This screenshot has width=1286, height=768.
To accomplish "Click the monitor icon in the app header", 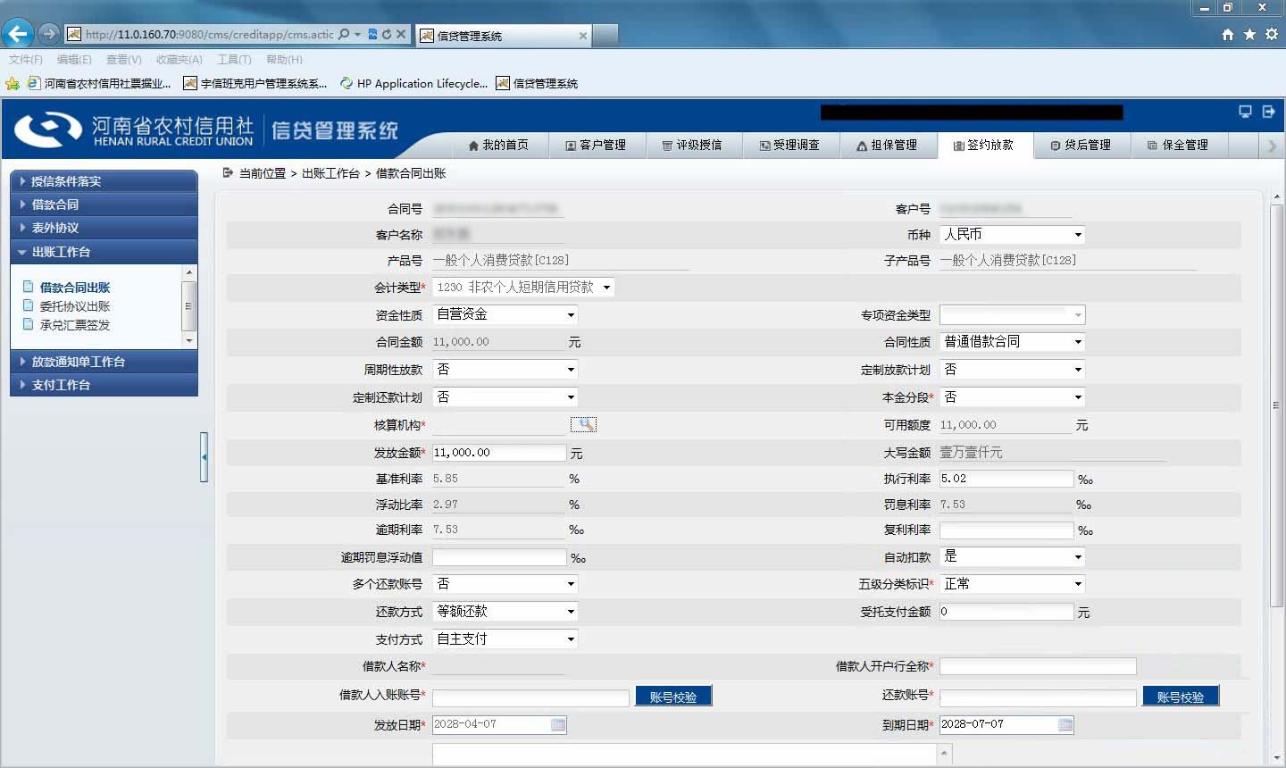I will click(1245, 112).
